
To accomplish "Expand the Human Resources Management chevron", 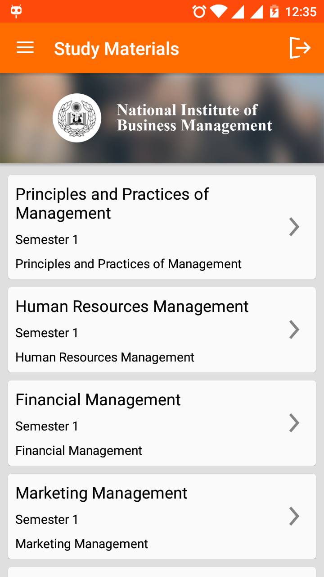I will pyautogui.click(x=294, y=330).
